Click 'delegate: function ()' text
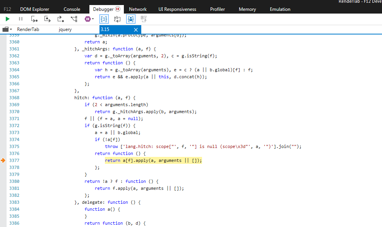This screenshot has height=227, width=382. [x=111, y=202]
